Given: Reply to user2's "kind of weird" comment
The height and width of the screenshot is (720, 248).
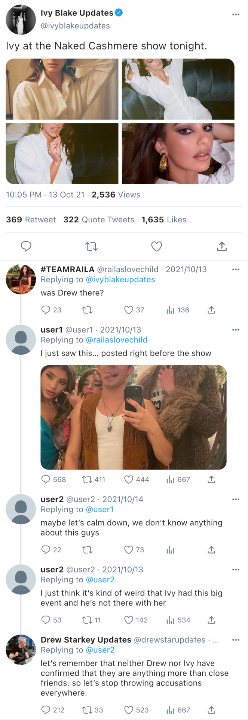Looking at the screenshot, I should click(x=46, y=620).
